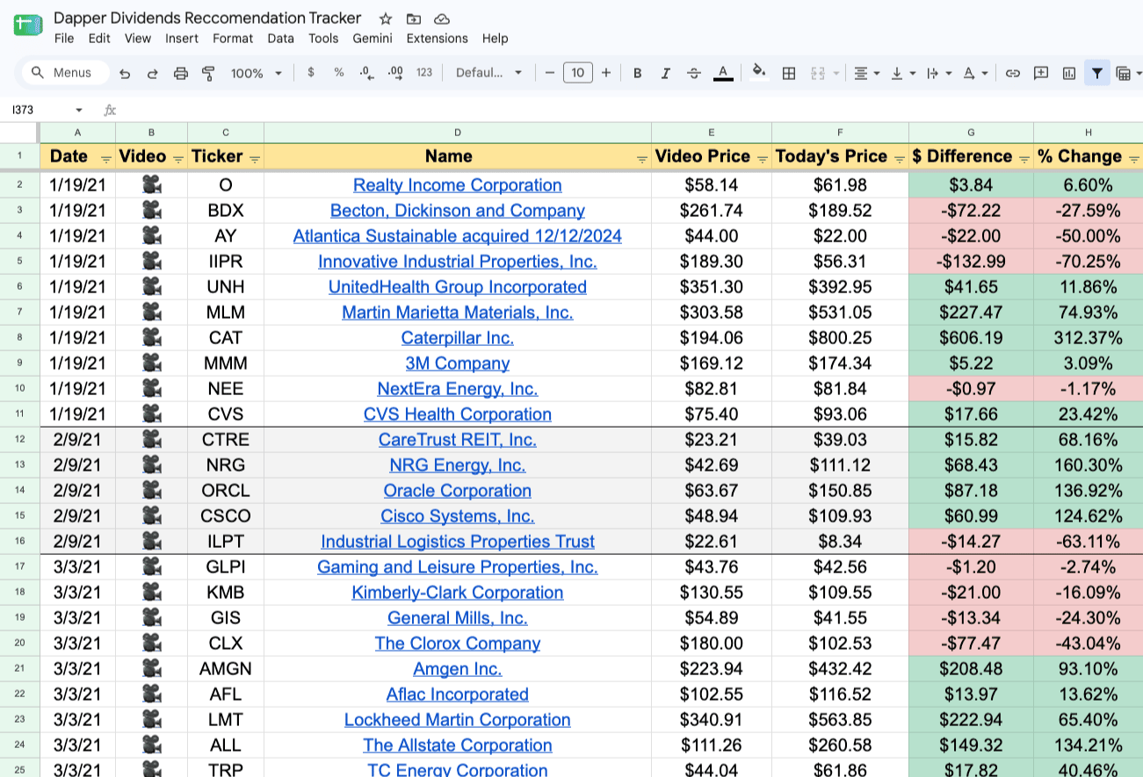Open Realty Income Corporation link

pos(458,185)
